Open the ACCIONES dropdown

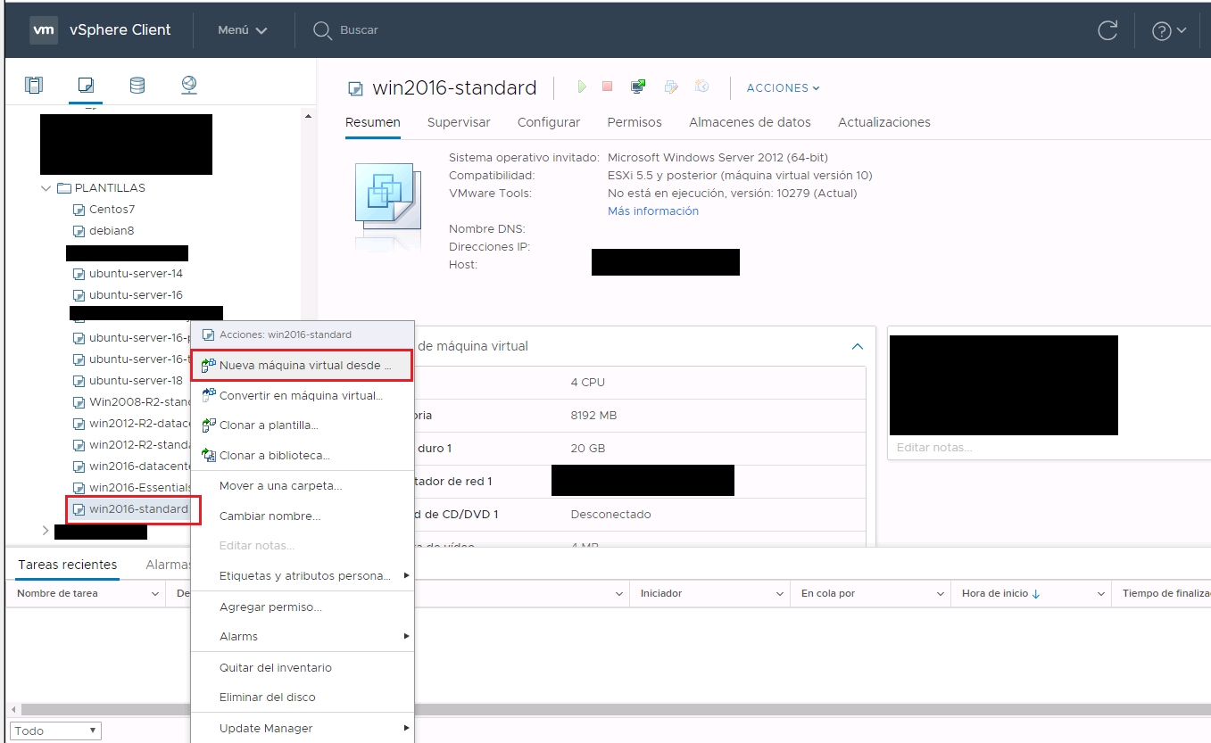point(783,87)
